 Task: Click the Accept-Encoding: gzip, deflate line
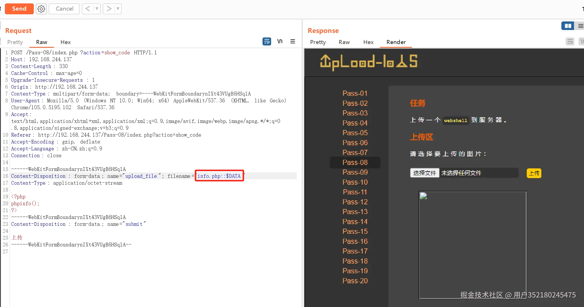tap(56, 142)
